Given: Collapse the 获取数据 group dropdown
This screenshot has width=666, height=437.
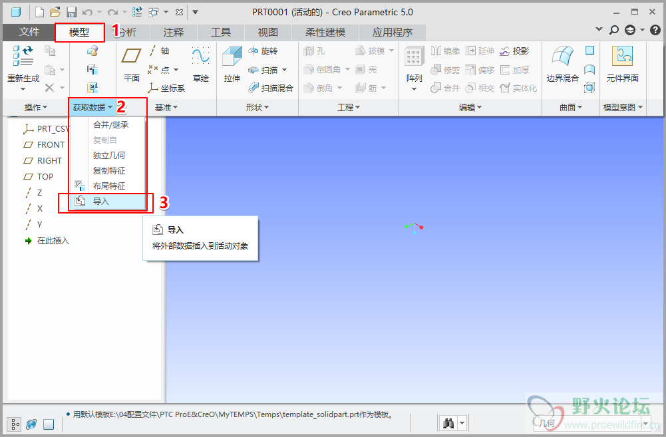Looking at the screenshot, I should [92, 108].
